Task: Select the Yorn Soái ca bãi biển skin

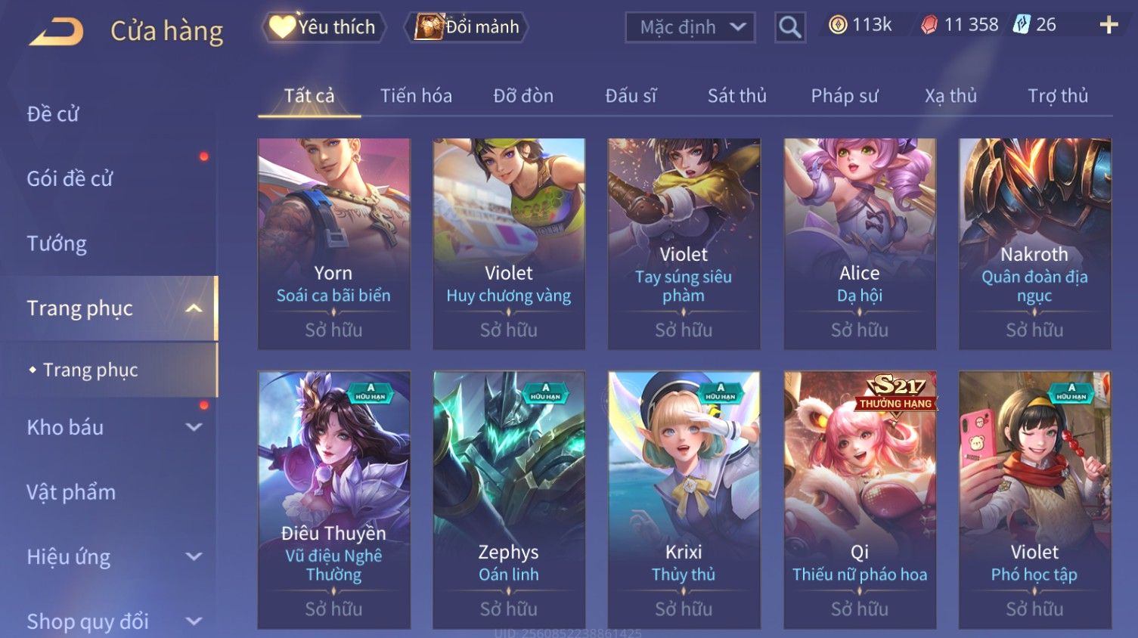Action: click(334, 243)
